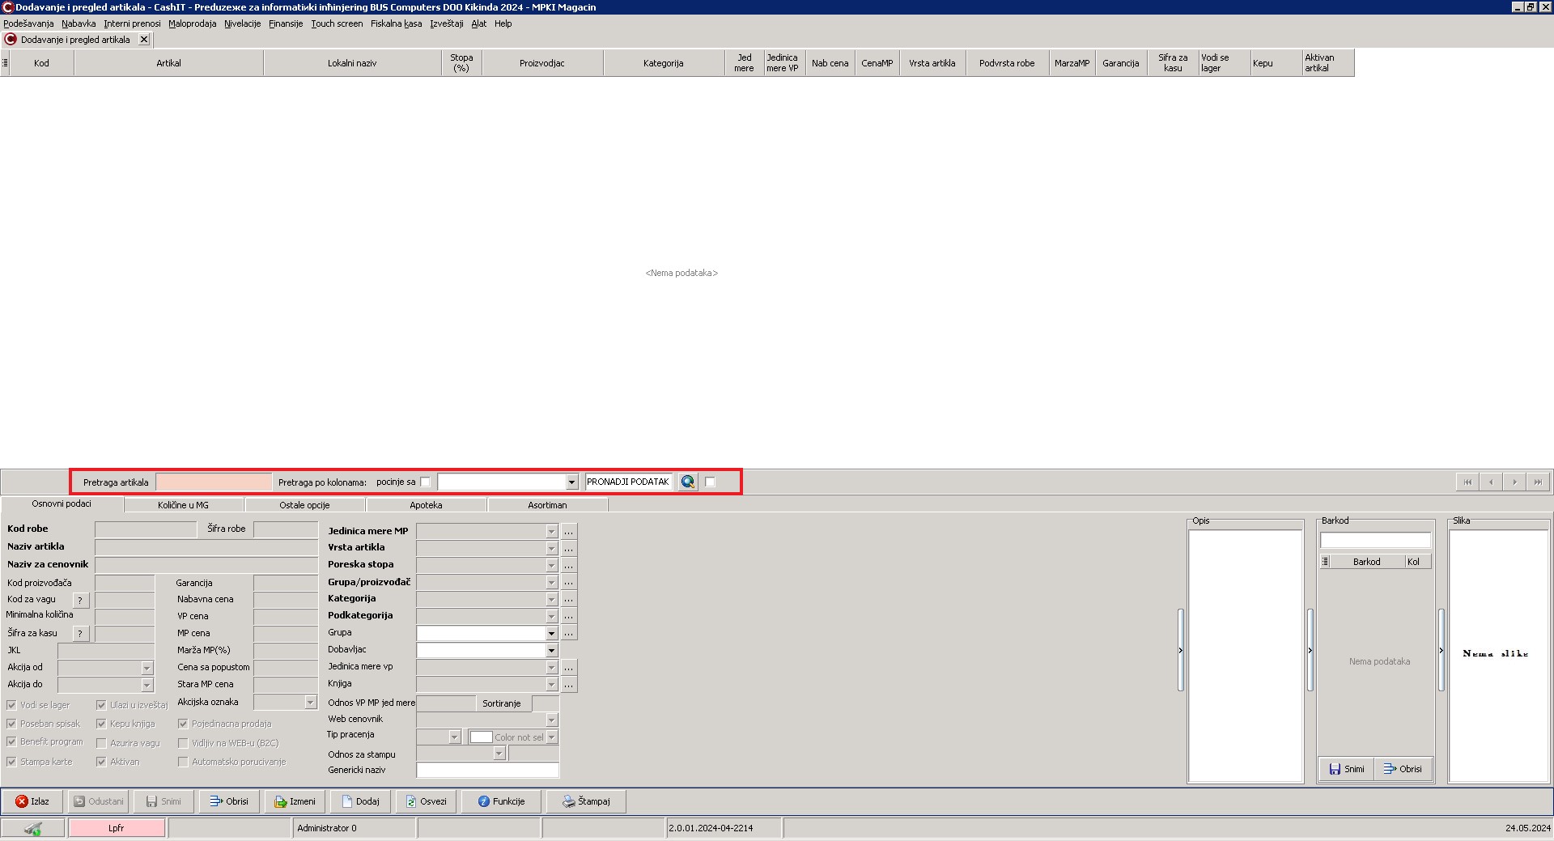Click the splitter arrow left of Barkod panel

click(1310, 650)
